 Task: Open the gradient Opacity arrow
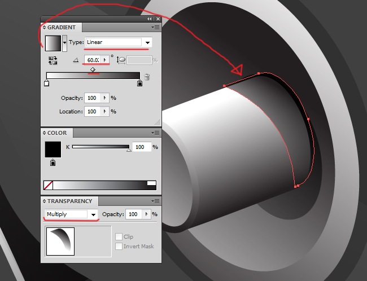(105, 98)
